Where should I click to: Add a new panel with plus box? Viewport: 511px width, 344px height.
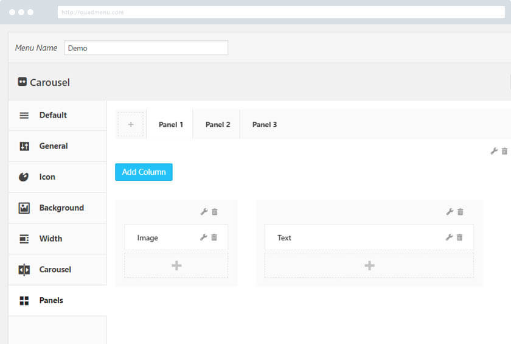pyautogui.click(x=130, y=124)
